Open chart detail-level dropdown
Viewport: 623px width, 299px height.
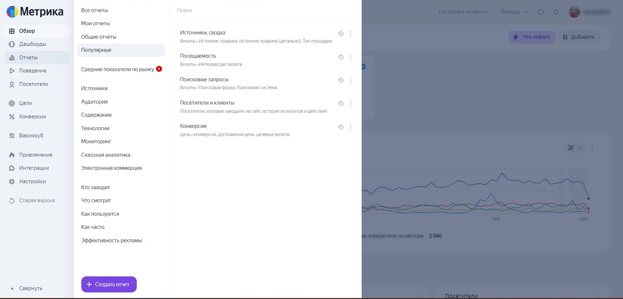tap(575, 148)
